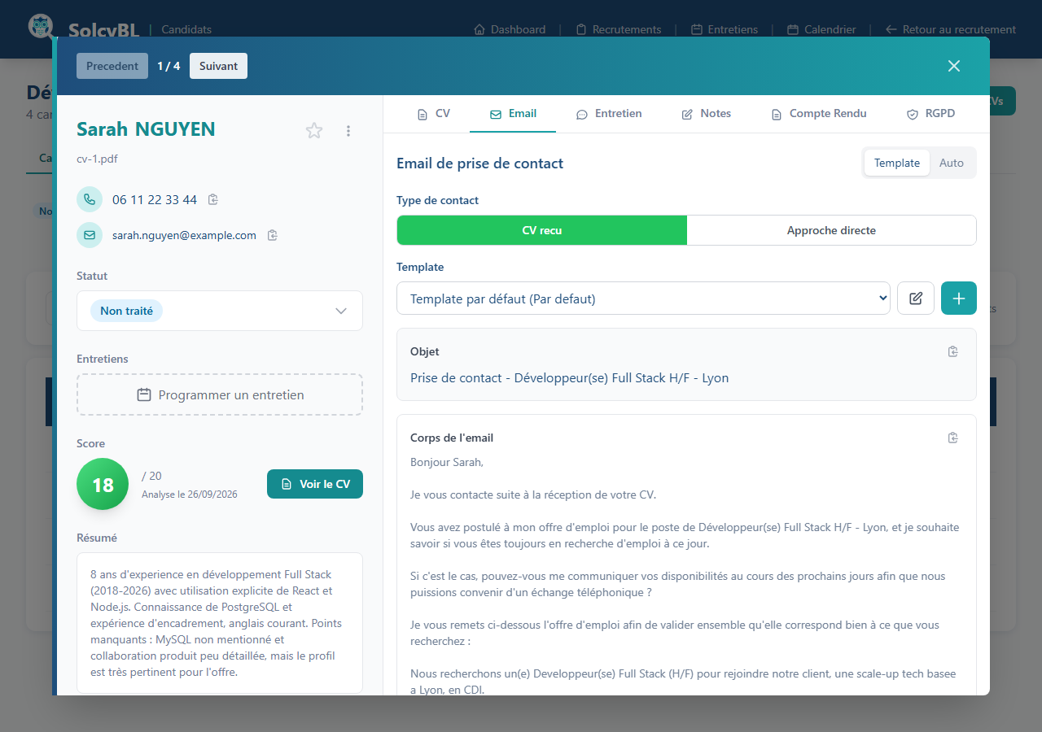Image resolution: width=1042 pixels, height=732 pixels.
Task: Copy the email subject in Objet box
Action: coord(953,351)
